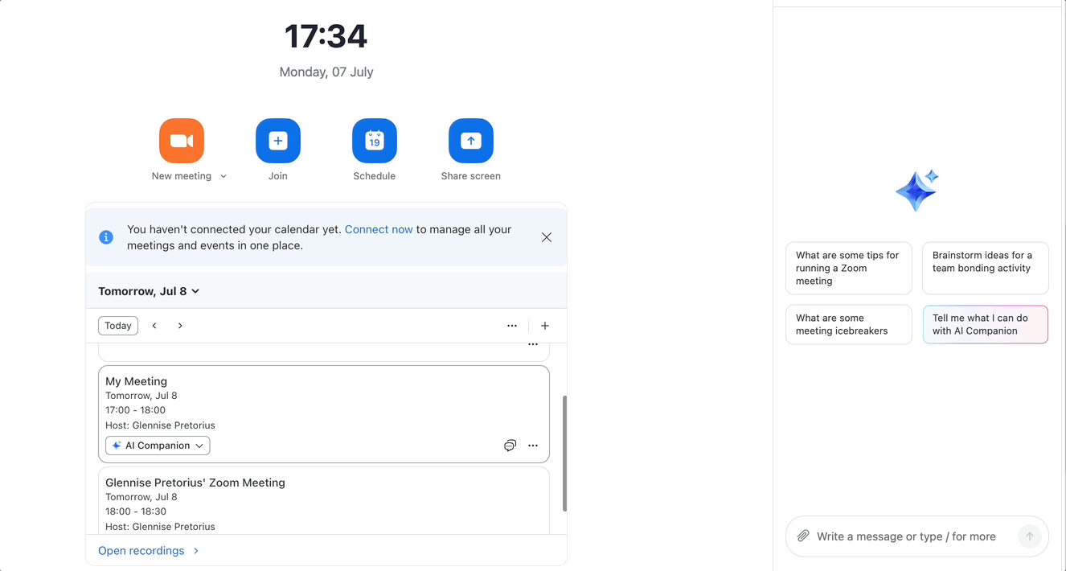The width and height of the screenshot is (1066, 571).
Task: Click the 17:00 - 18:00 time on My Meeting
Action: pyautogui.click(x=135, y=410)
